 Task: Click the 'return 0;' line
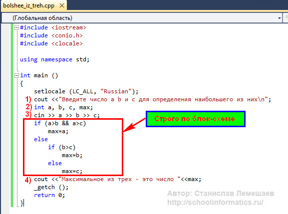(x=49, y=195)
